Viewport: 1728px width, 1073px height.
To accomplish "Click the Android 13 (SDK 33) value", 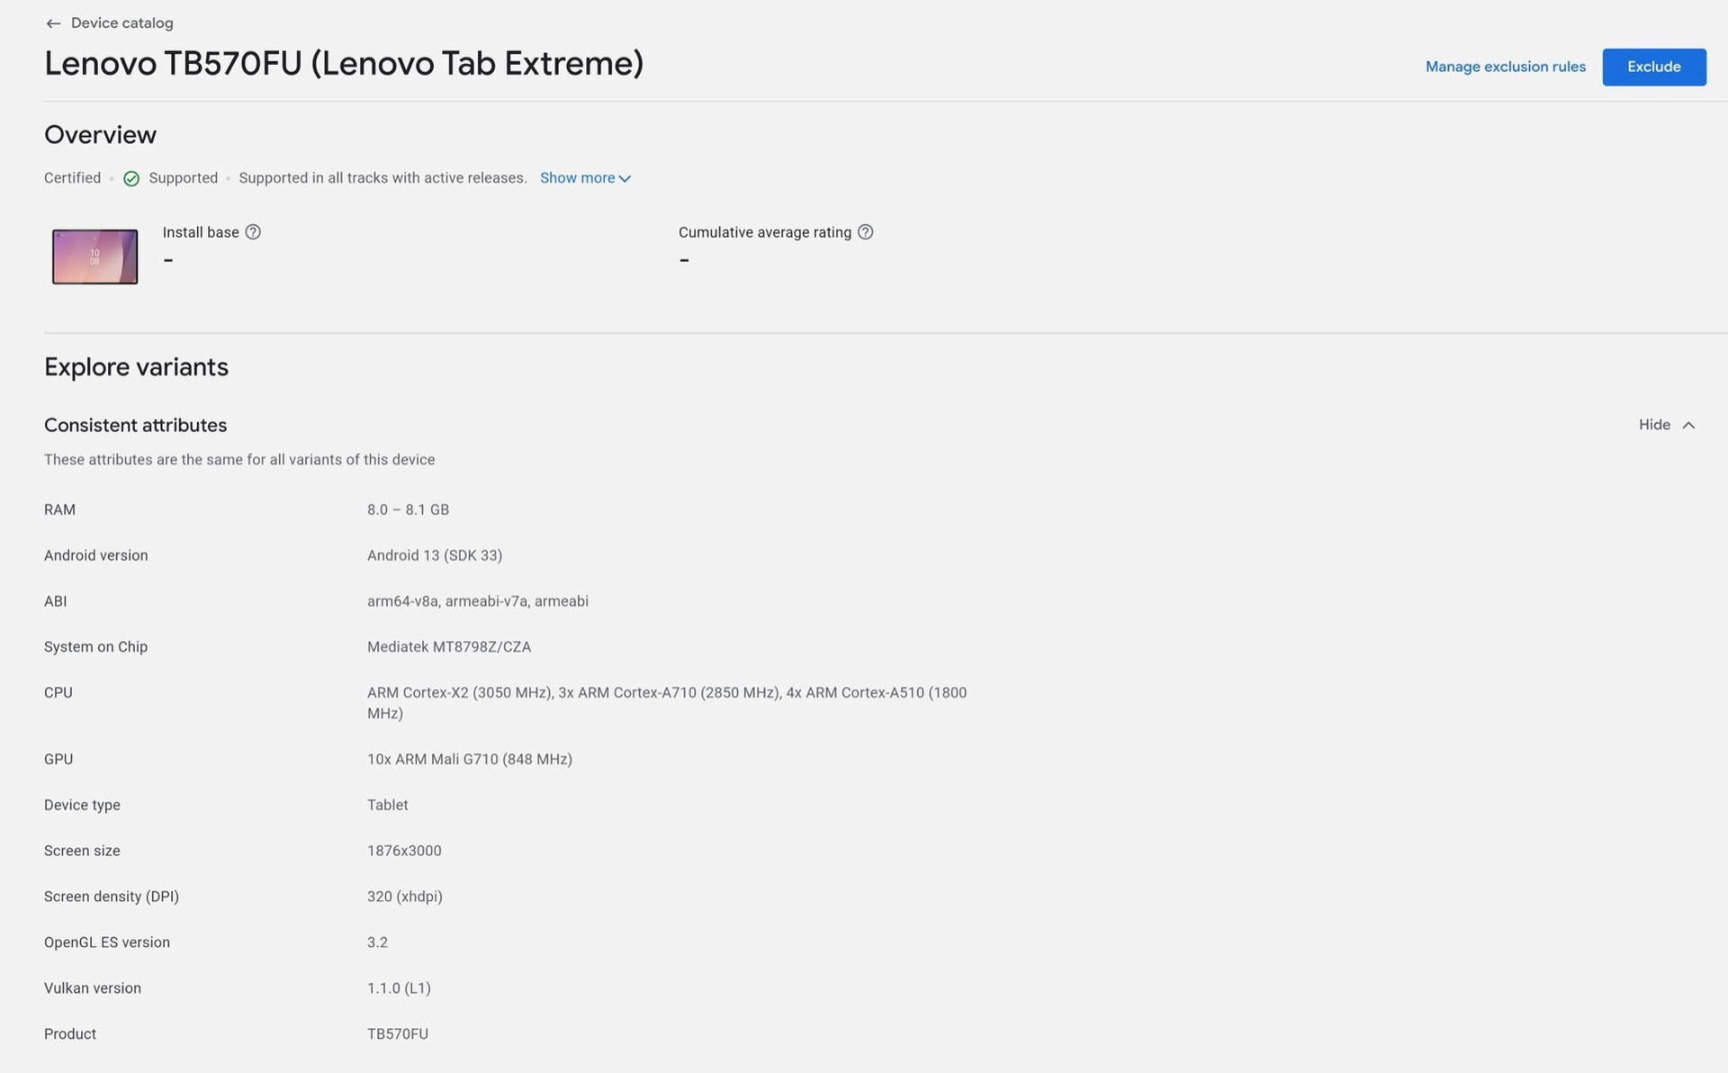I will point(434,555).
